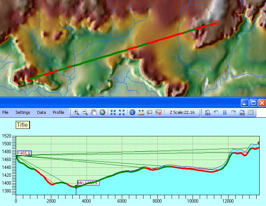Click the rotate left 360 icon
This screenshot has height=206, width=266.
[207, 112]
